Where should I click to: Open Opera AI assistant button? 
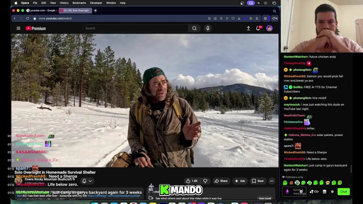point(275,18)
